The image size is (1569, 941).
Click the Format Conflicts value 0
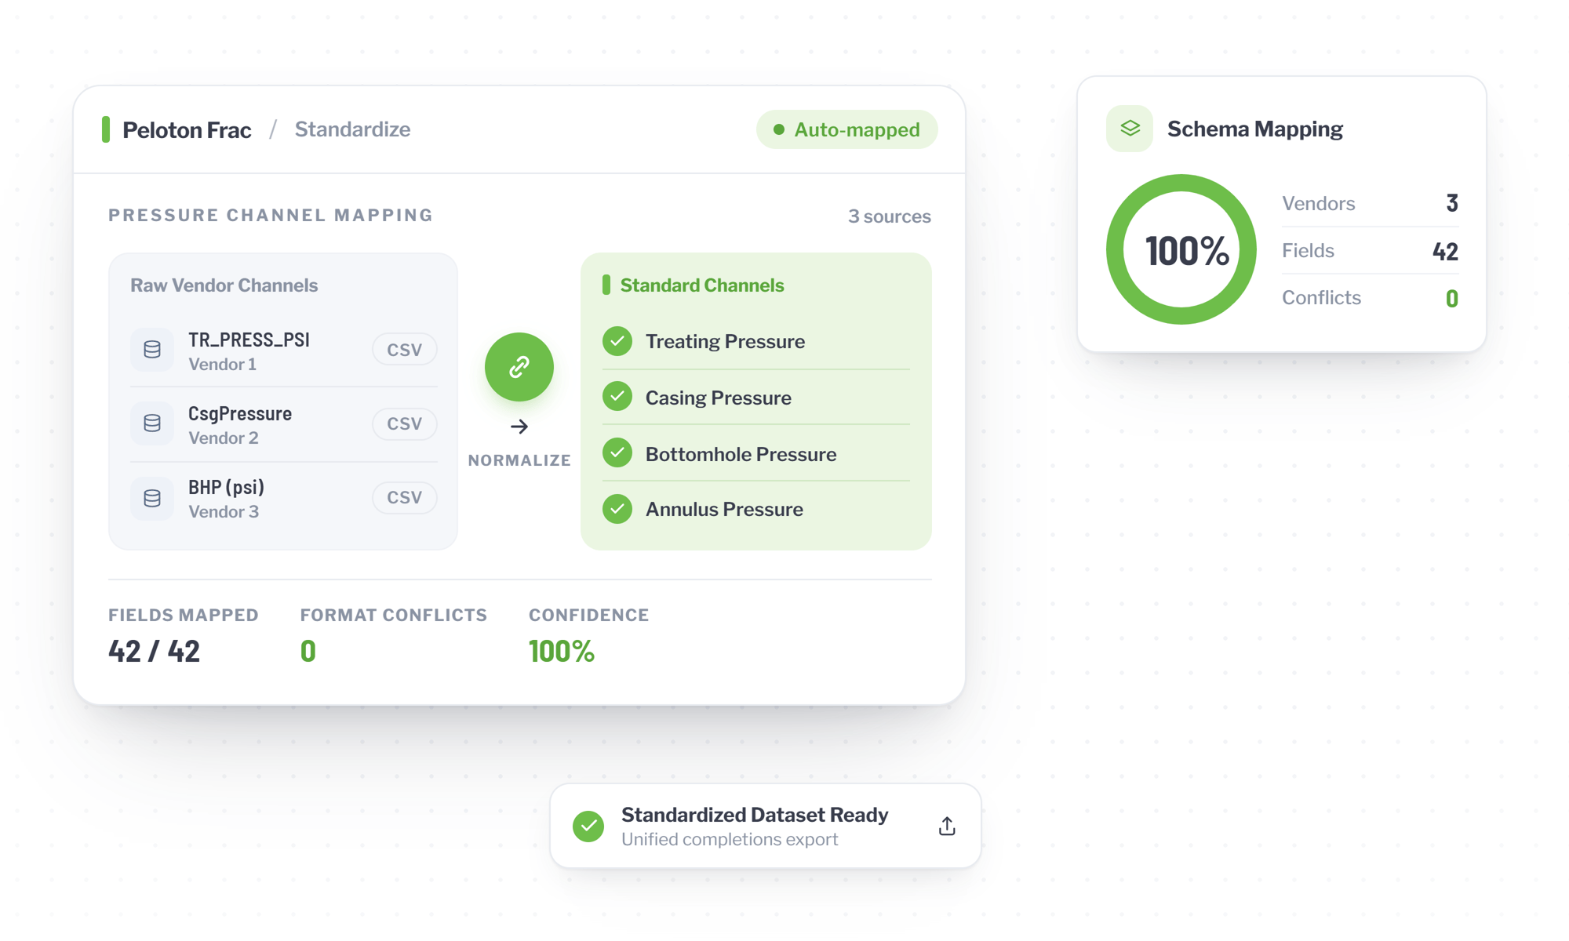[x=308, y=651]
